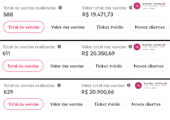Click the Grátis delivery label in the 629 panel
Image resolution: width=170 pixels, height=120 pixels.
[x=154, y=88]
